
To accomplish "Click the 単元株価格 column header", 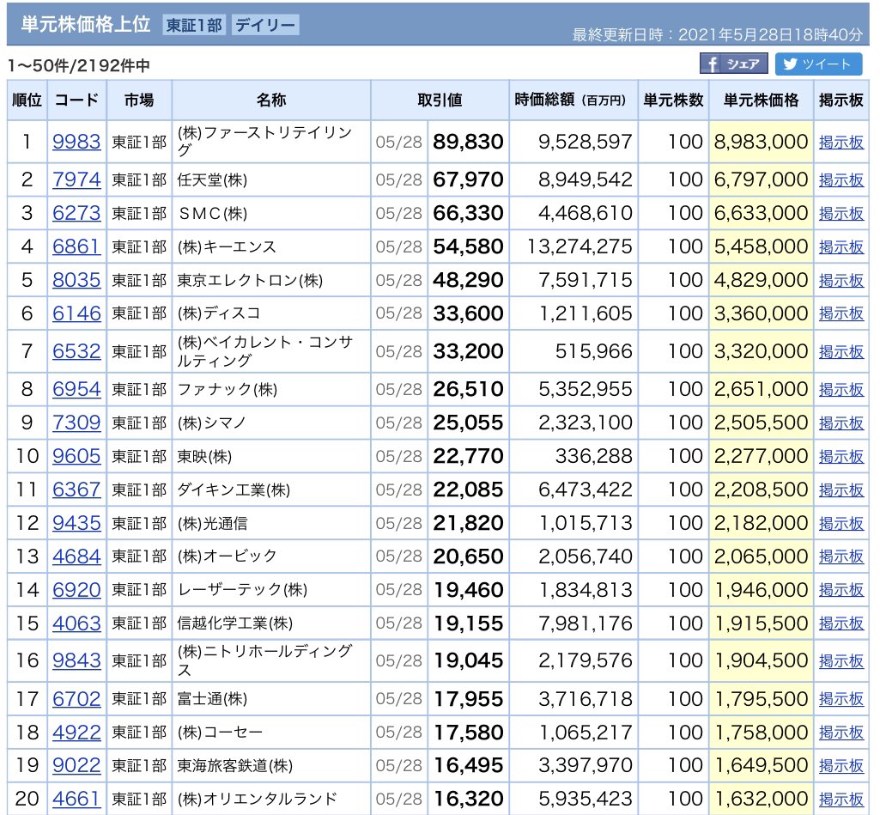I will [x=762, y=100].
